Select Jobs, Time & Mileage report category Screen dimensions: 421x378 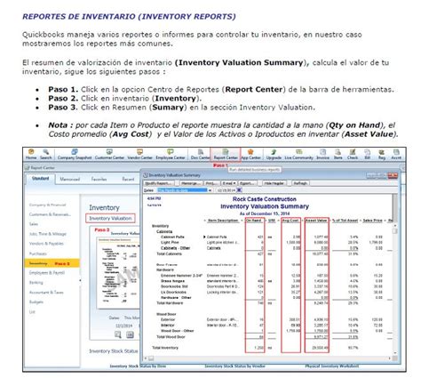pyautogui.click(x=48, y=234)
